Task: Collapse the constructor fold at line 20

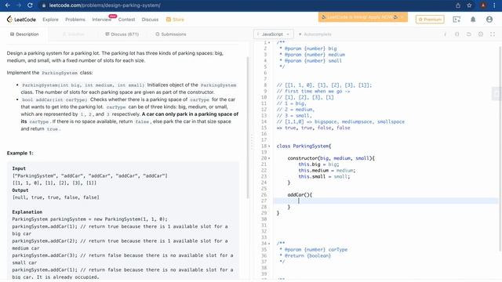Action: pyautogui.click(x=269, y=158)
